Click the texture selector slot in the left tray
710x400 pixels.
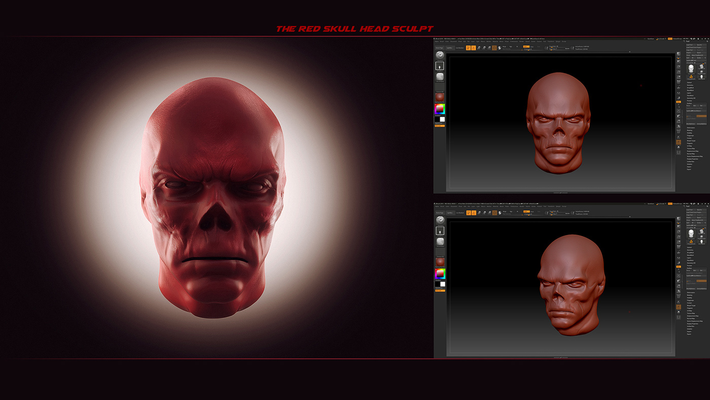coord(440,86)
